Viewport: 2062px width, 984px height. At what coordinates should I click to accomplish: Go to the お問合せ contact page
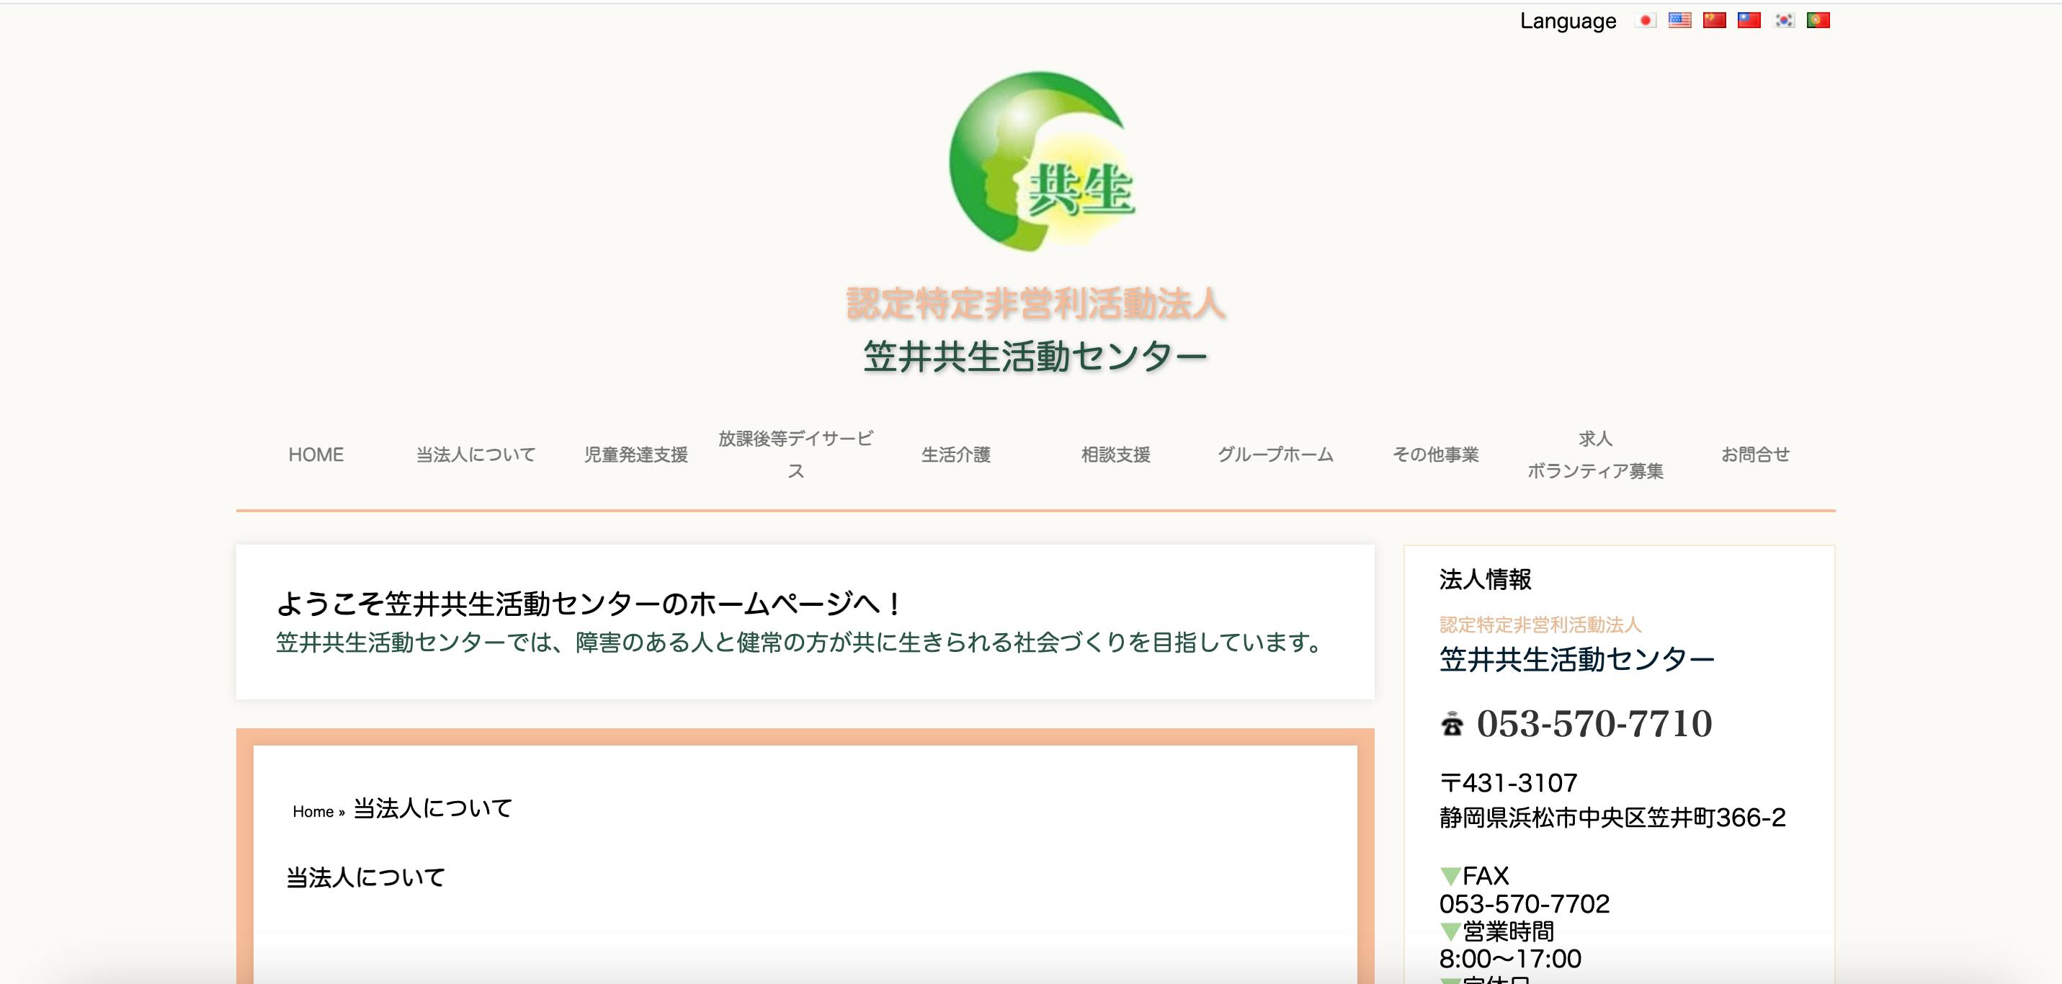click(x=1754, y=455)
